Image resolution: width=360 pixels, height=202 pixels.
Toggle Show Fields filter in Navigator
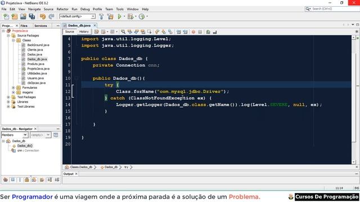(x=13, y=180)
